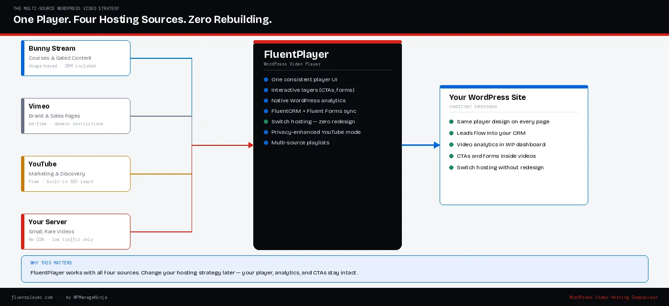This screenshot has height=306, width=669.
Task: Select the Your Server source card
Action: 75,231
